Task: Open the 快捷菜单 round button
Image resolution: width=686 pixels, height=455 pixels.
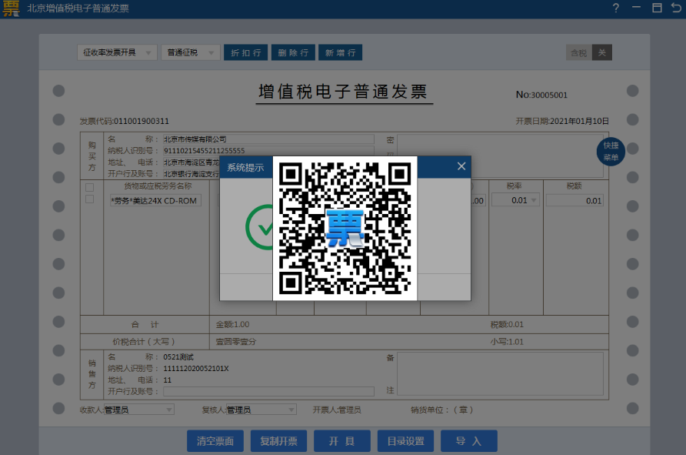Action: point(611,151)
